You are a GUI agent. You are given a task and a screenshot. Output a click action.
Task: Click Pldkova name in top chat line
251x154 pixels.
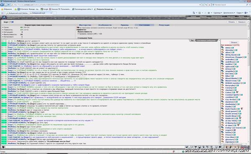[20, 41]
